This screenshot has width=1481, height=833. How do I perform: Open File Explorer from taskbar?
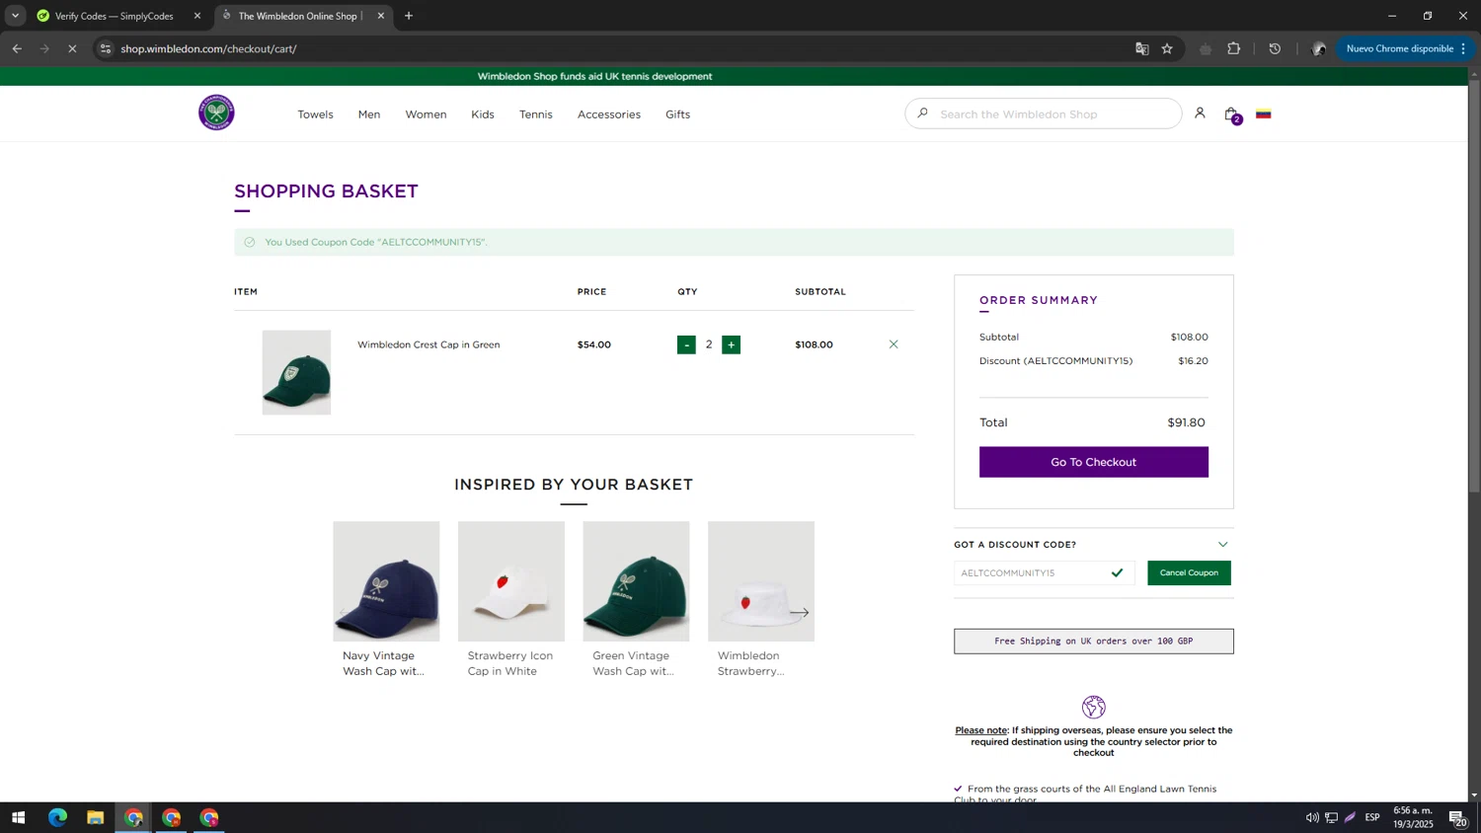[95, 817]
